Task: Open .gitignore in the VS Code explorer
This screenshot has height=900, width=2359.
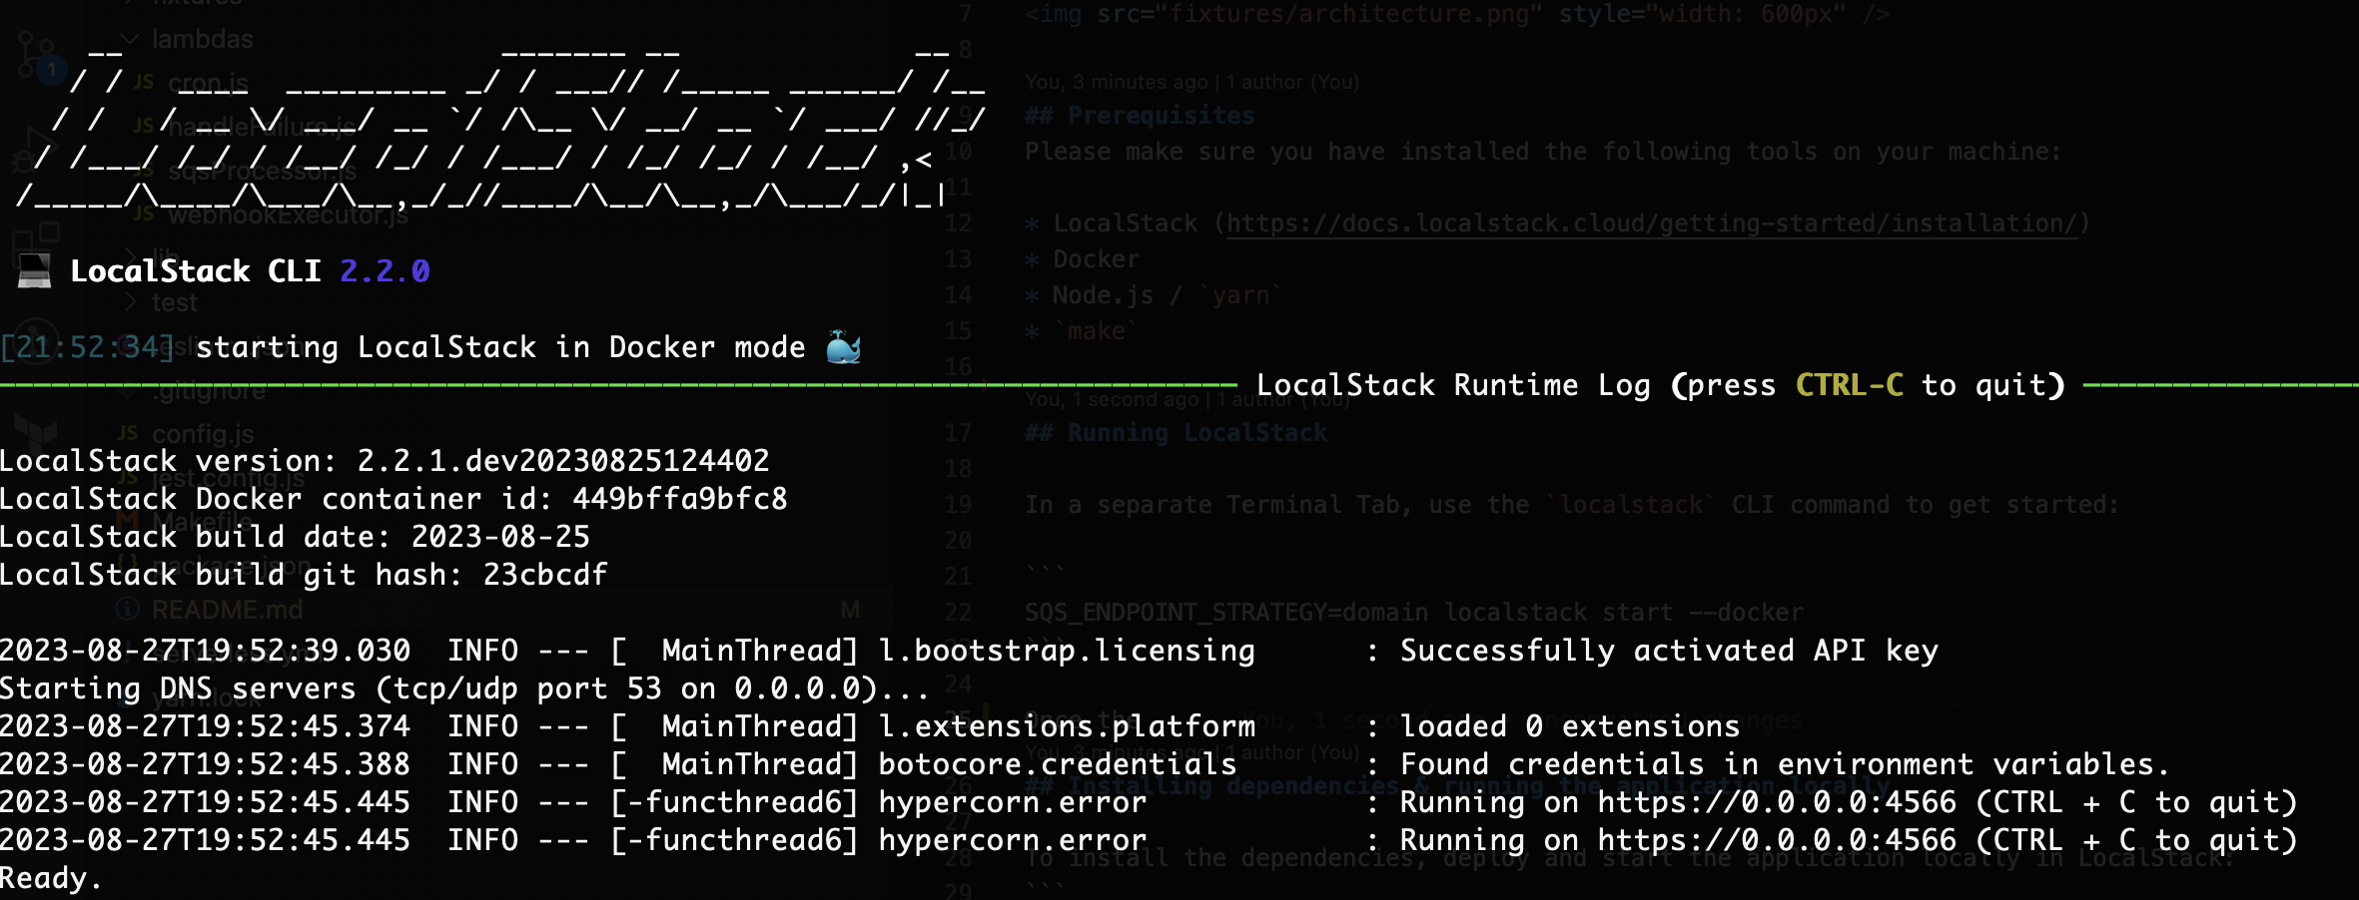Action: coord(209,390)
